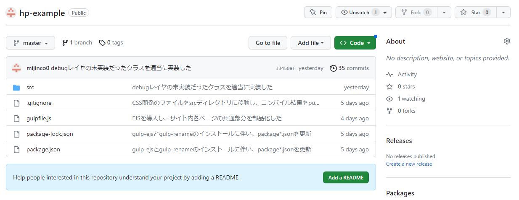Click the mijinco0 author avatar

point(16,68)
